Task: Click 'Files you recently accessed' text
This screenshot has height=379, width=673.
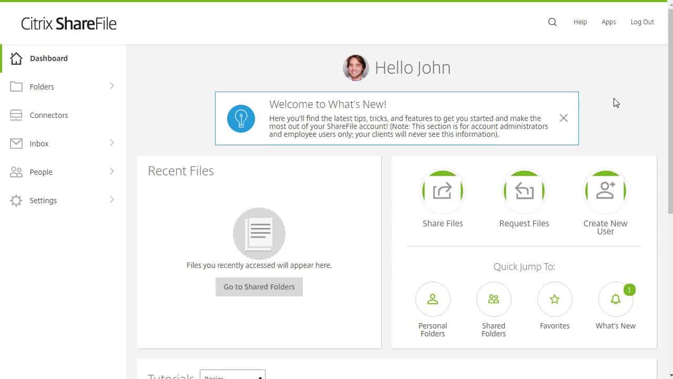Action: pyautogui.click(x=259, y=265)
